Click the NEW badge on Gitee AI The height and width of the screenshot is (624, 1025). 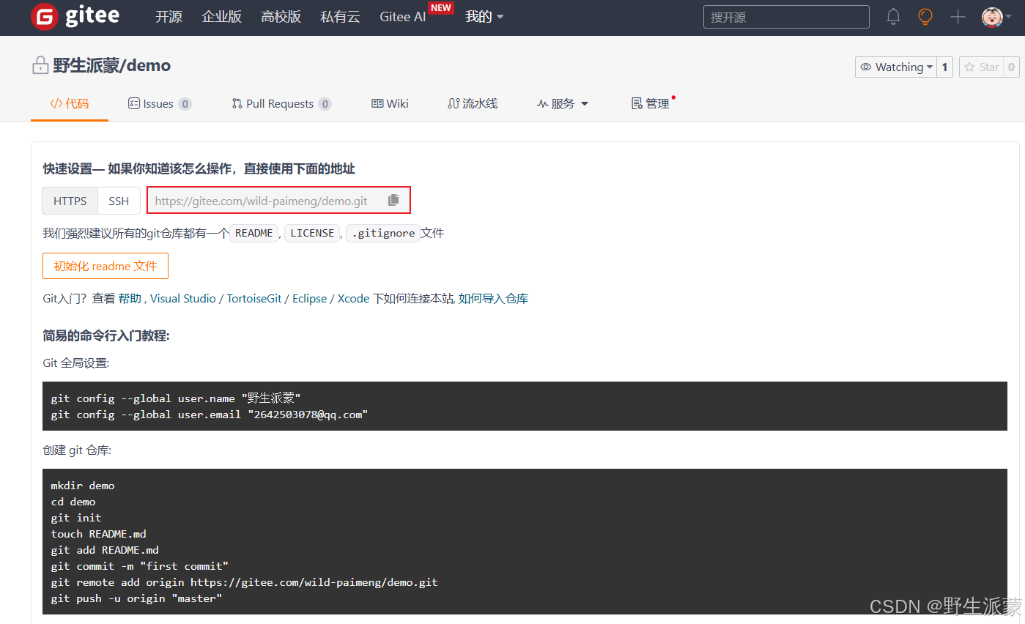440,8
